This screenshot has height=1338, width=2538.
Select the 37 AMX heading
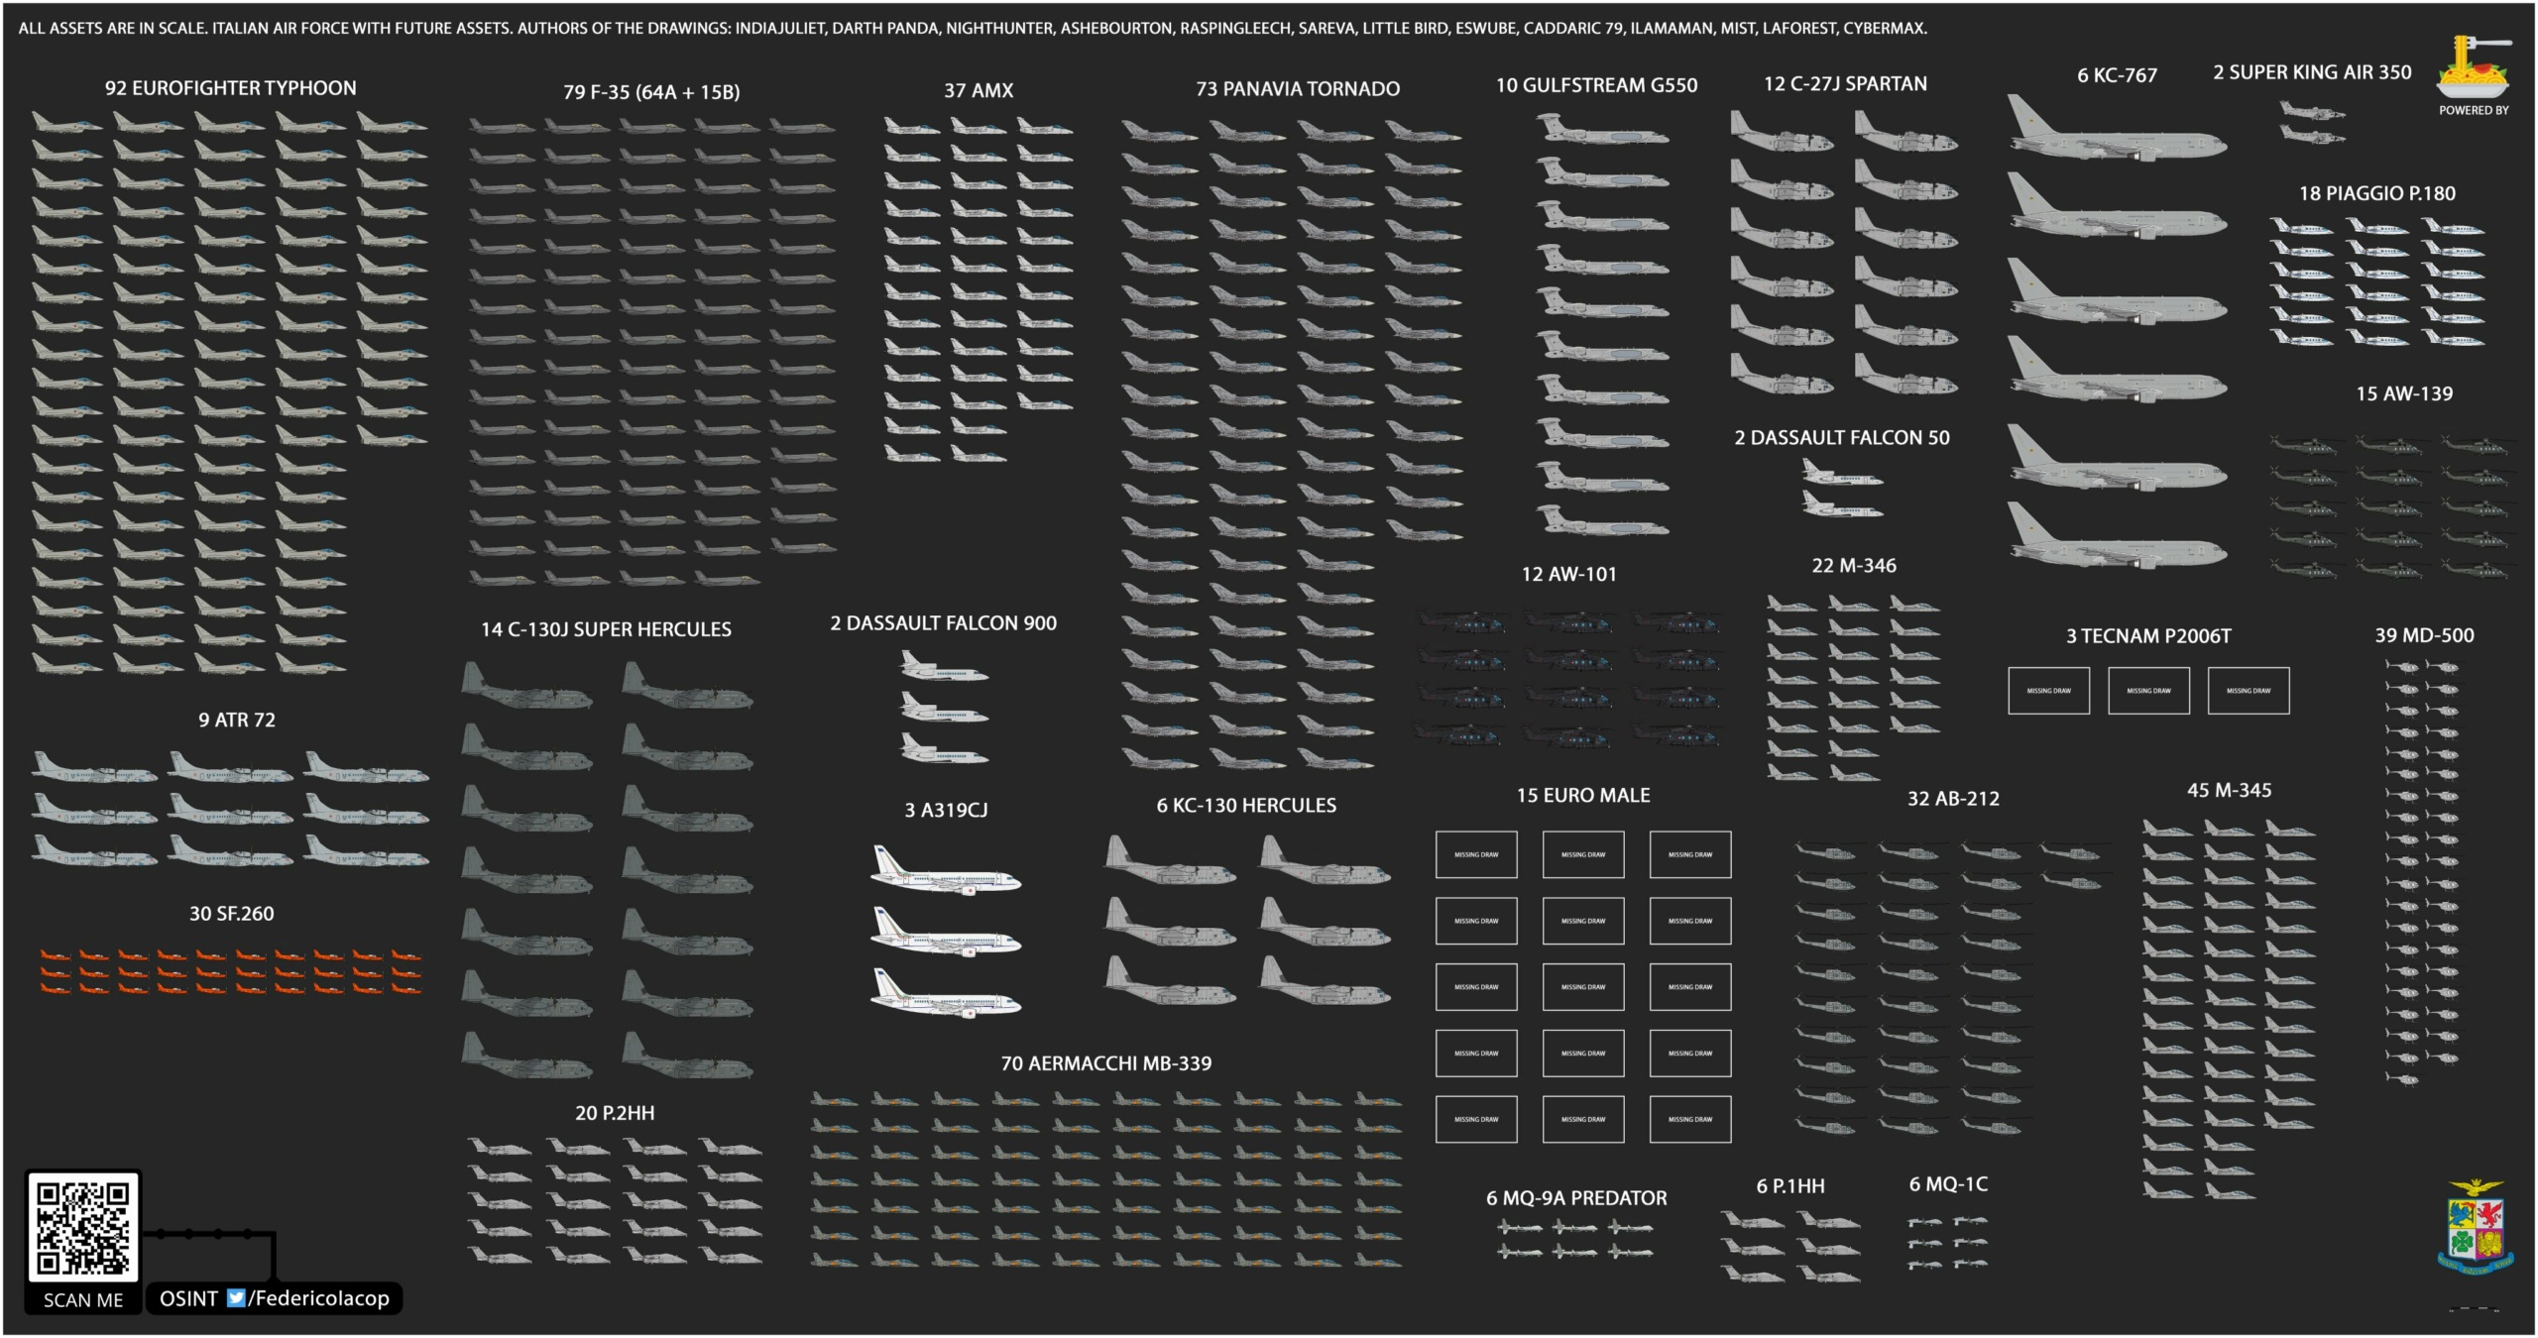click(x=979, y=90)
